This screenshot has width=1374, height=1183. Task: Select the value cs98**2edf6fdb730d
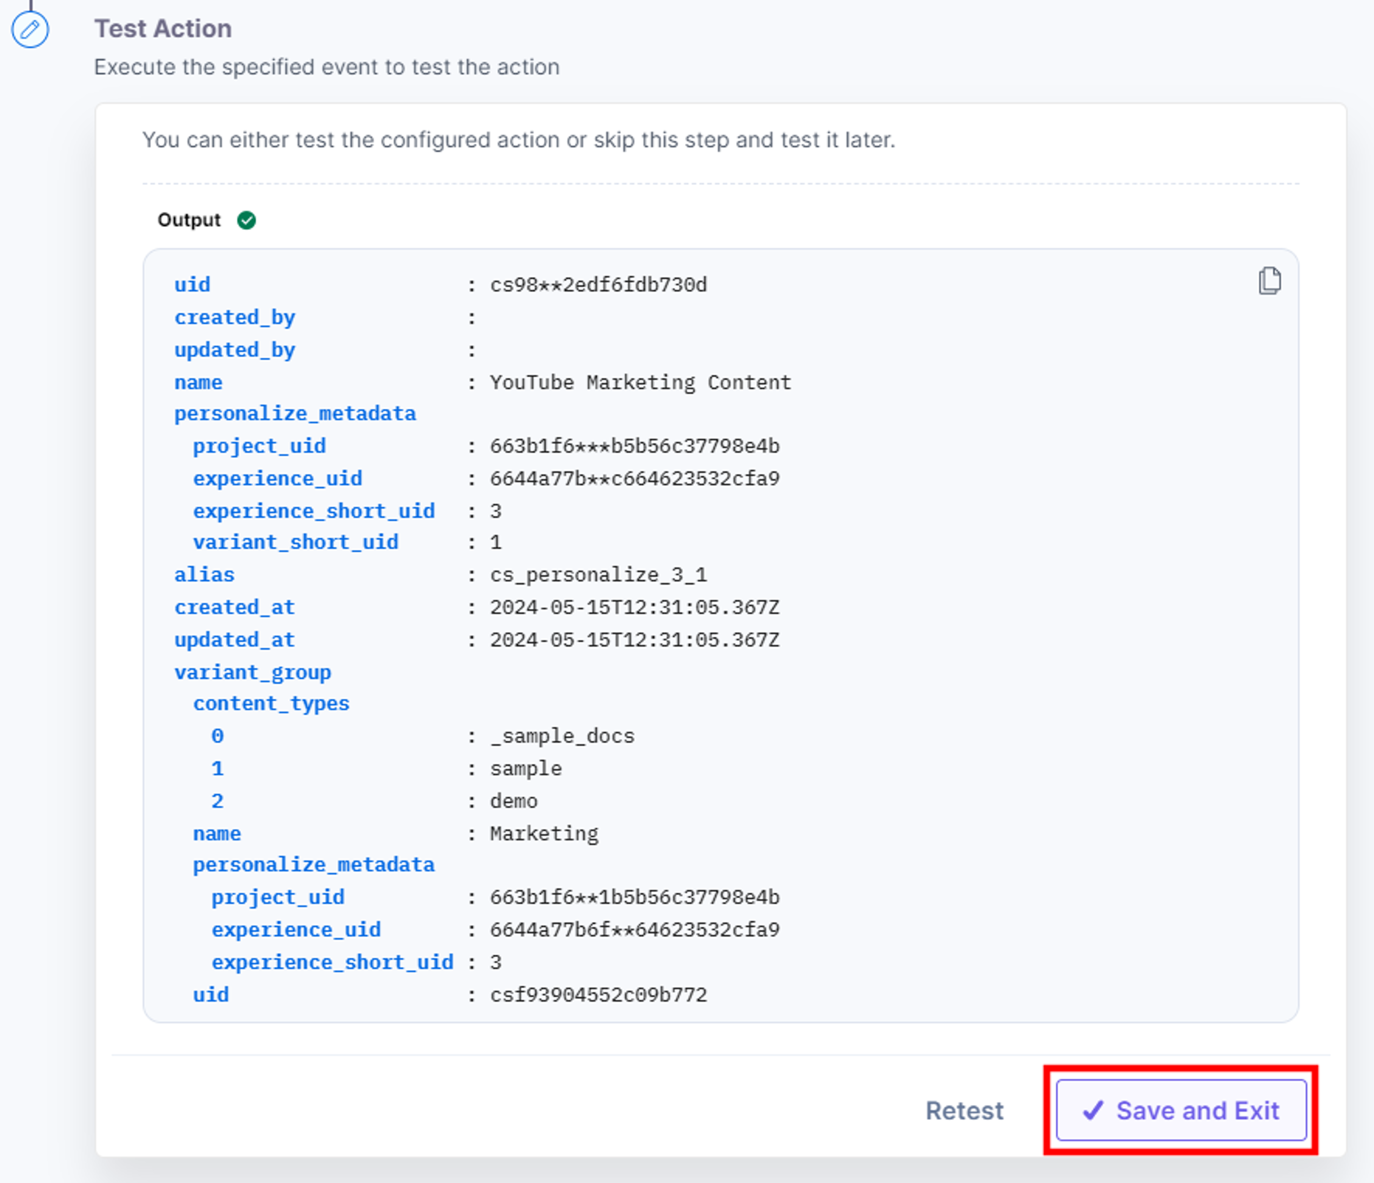[598, 285]
